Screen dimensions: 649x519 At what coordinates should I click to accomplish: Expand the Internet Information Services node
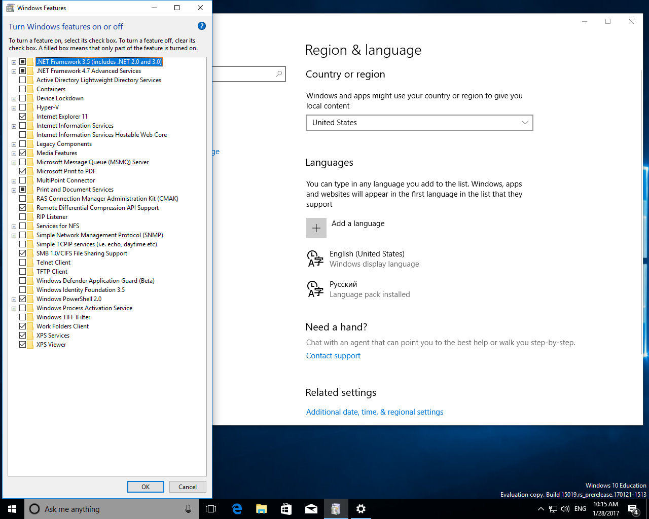point(14,126)
